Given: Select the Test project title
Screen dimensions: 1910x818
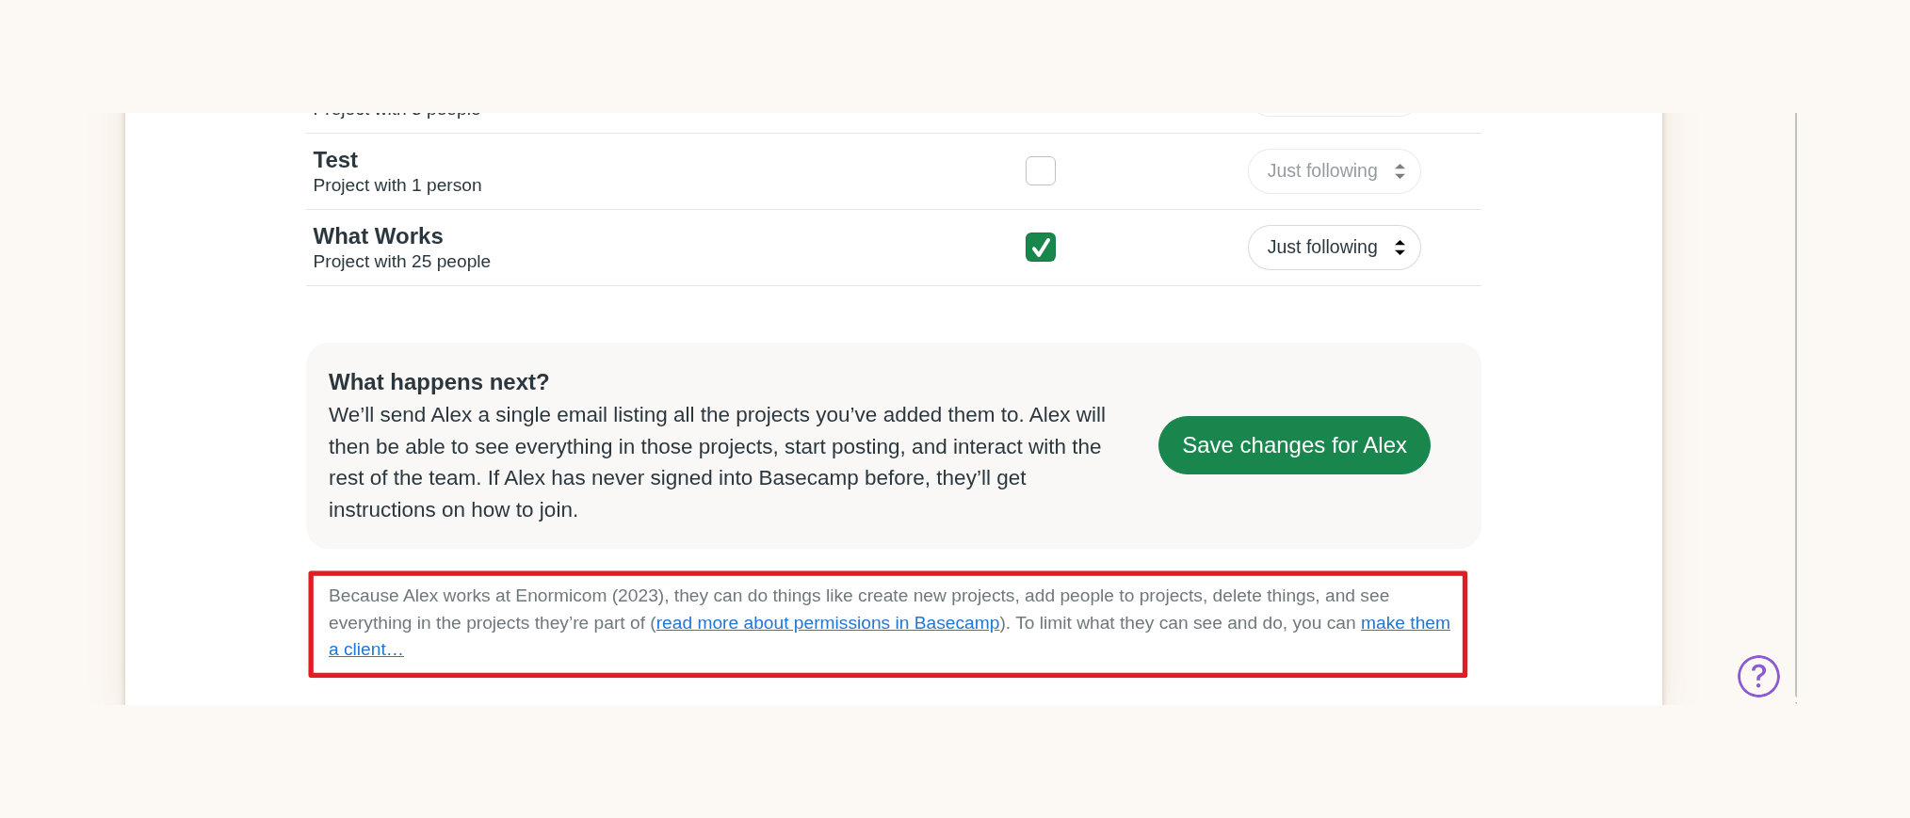Looking at the screenshot, I should [334, 160].
